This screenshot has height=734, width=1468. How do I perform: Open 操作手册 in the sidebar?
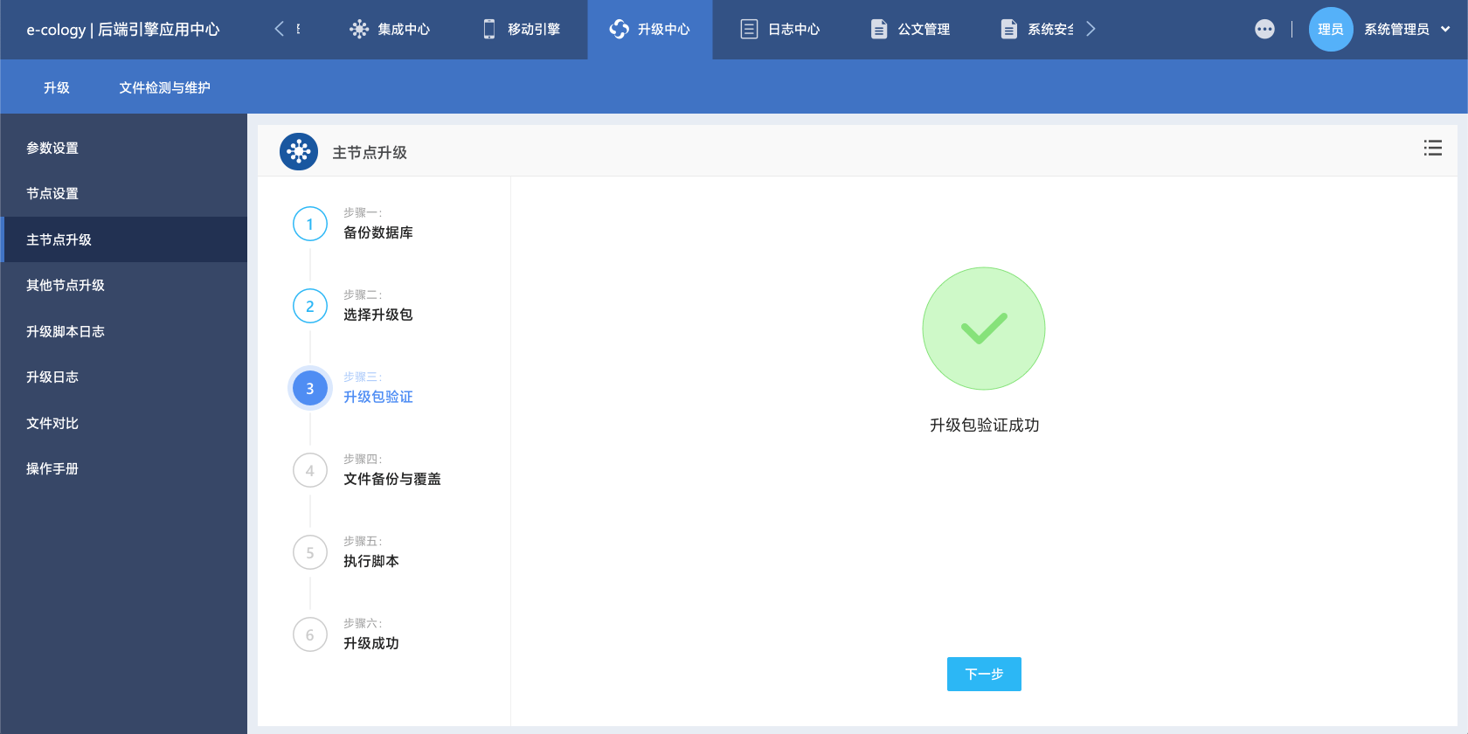tap(123, 468)
